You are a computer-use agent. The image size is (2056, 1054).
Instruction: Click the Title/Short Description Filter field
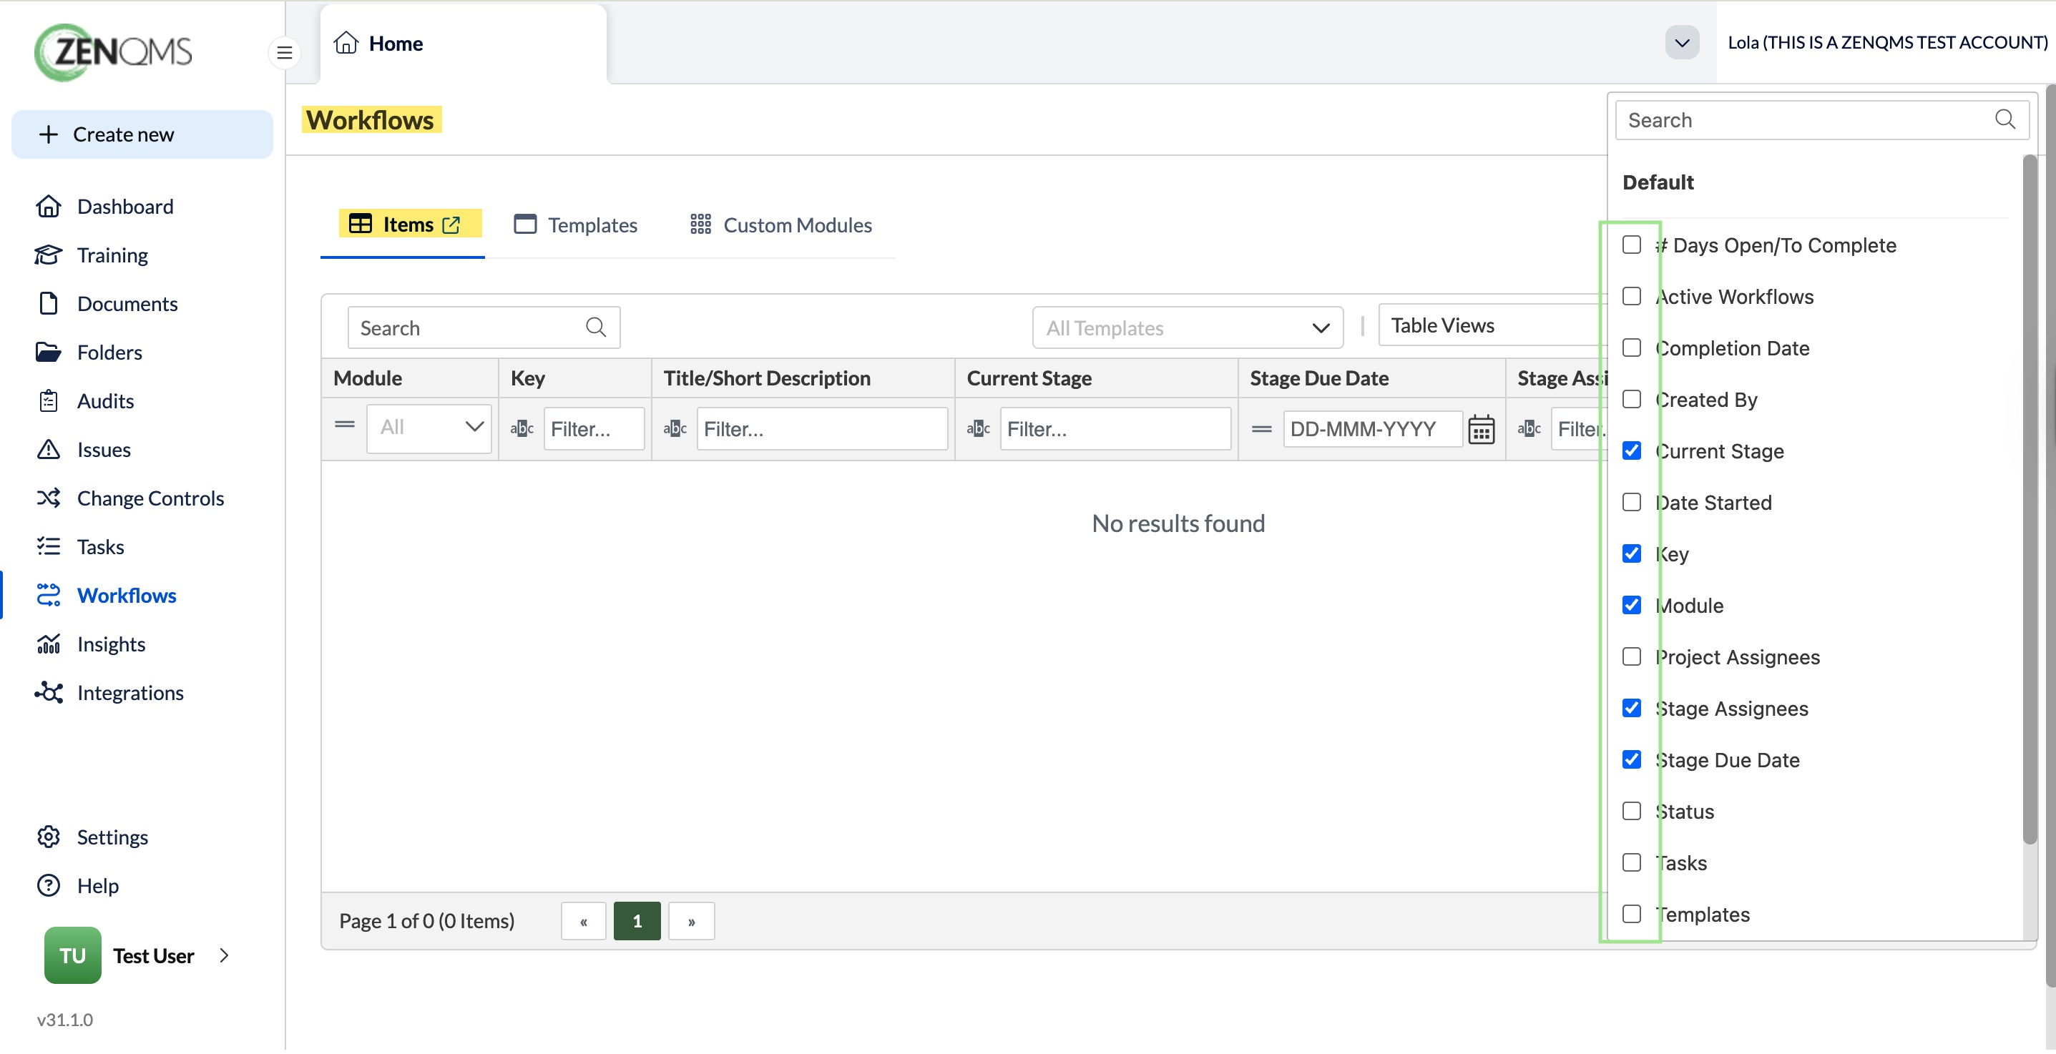822,429
